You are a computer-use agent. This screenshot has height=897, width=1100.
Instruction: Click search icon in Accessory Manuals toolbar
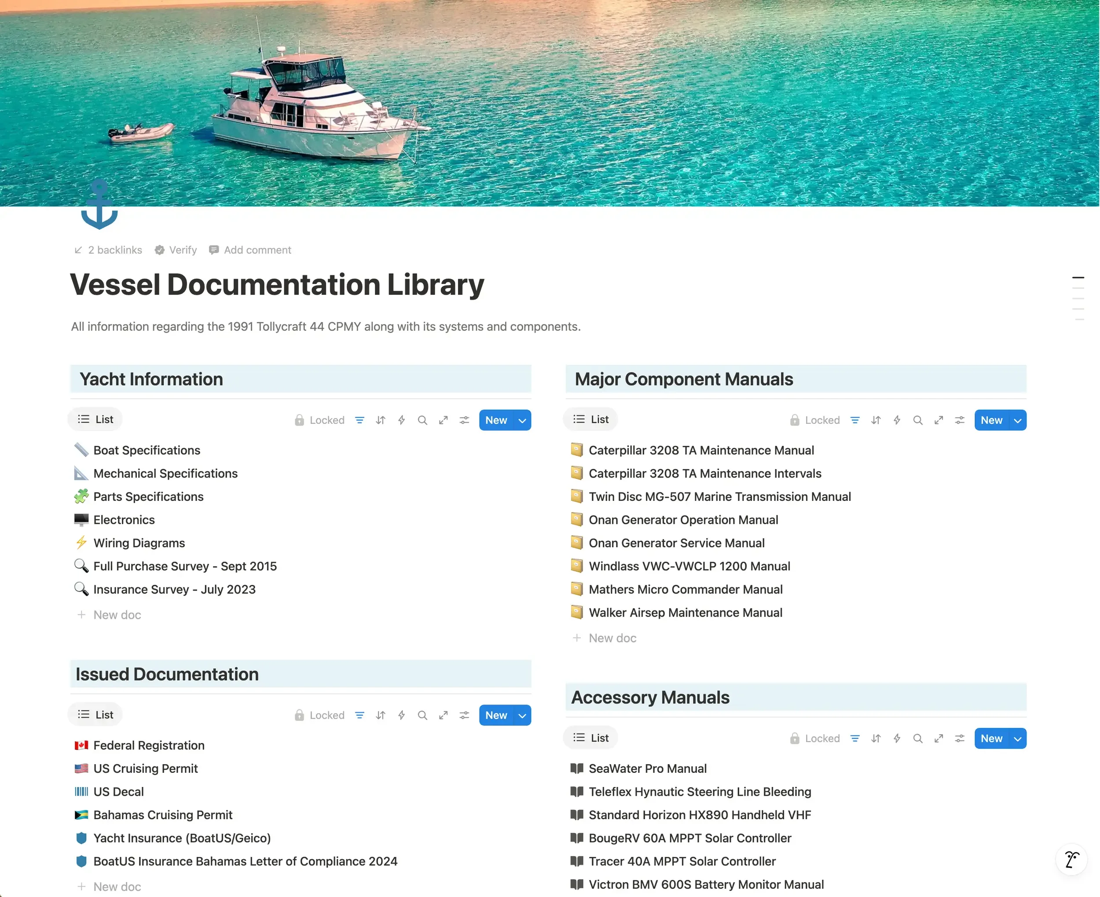pos(918,739)
